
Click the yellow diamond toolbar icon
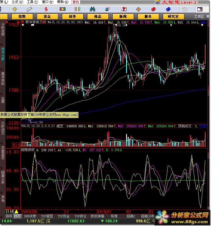click(x=138, y=9)
